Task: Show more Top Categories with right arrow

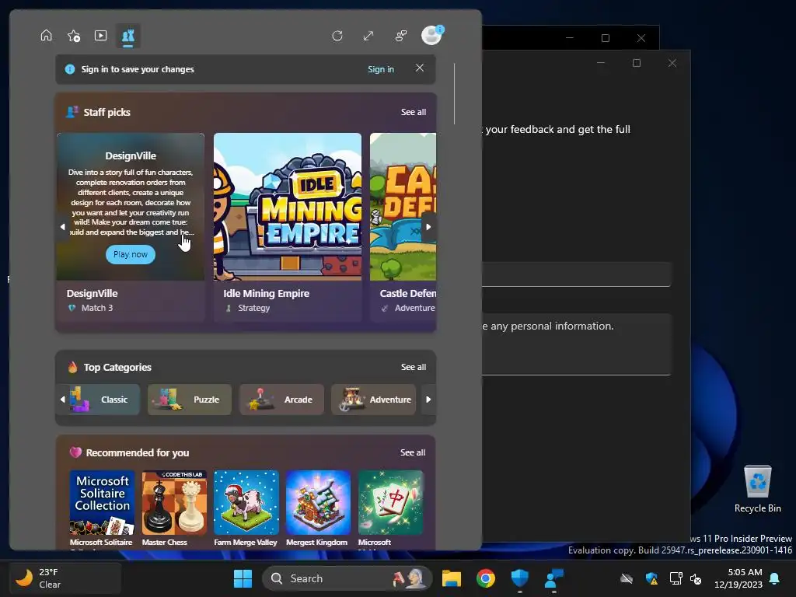Action: point(428,400)
